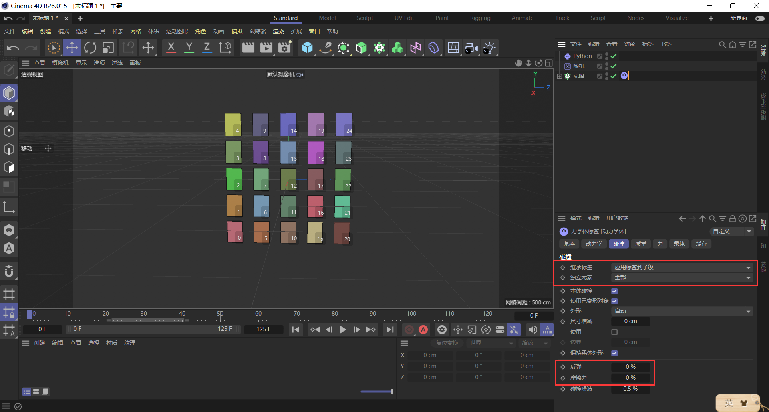Toggle 本体碰撞 checkbox

(614, 291)
